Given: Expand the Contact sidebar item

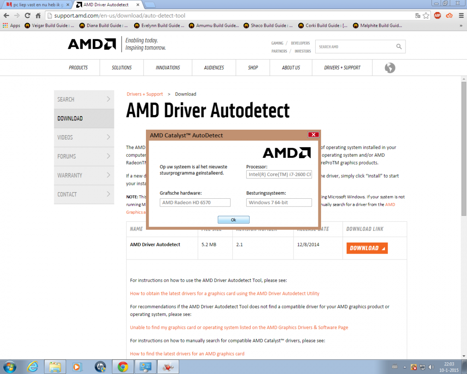Looking at the screenshot, I should tap(84, 194).
